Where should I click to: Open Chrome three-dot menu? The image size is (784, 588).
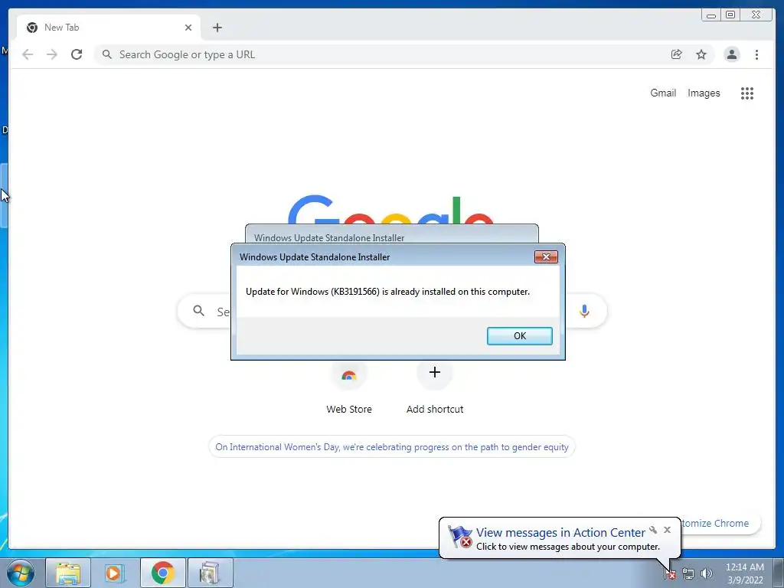(x=756, y=54)
